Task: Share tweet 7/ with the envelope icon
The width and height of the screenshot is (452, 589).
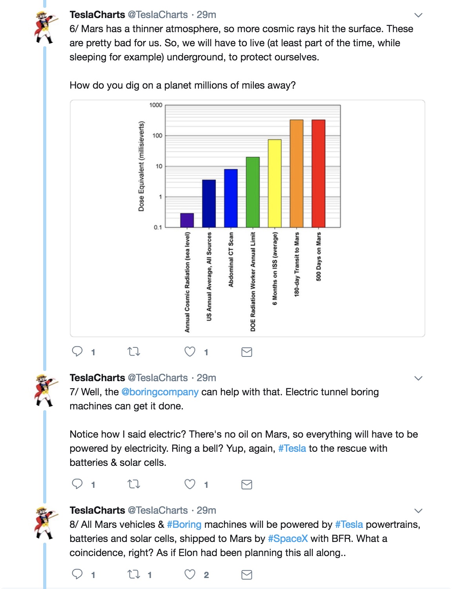Action: click(x=246, y=484)
